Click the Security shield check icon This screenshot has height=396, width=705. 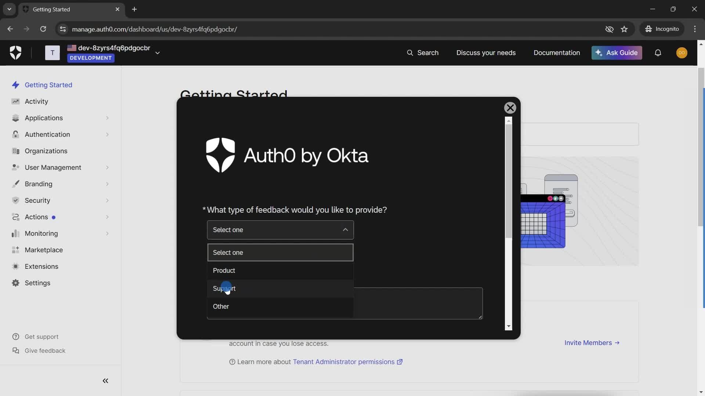coord(15,201)
